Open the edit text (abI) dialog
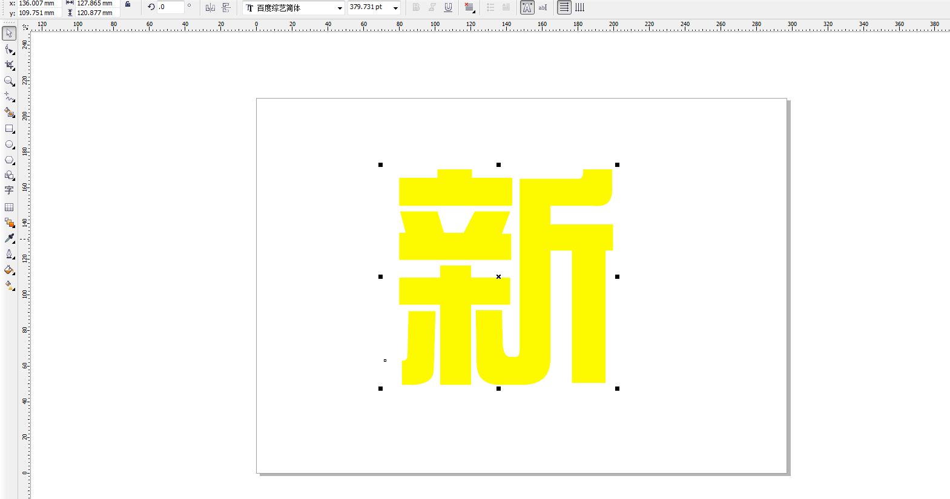Viewport: 950px width, 499px height. 543,7
